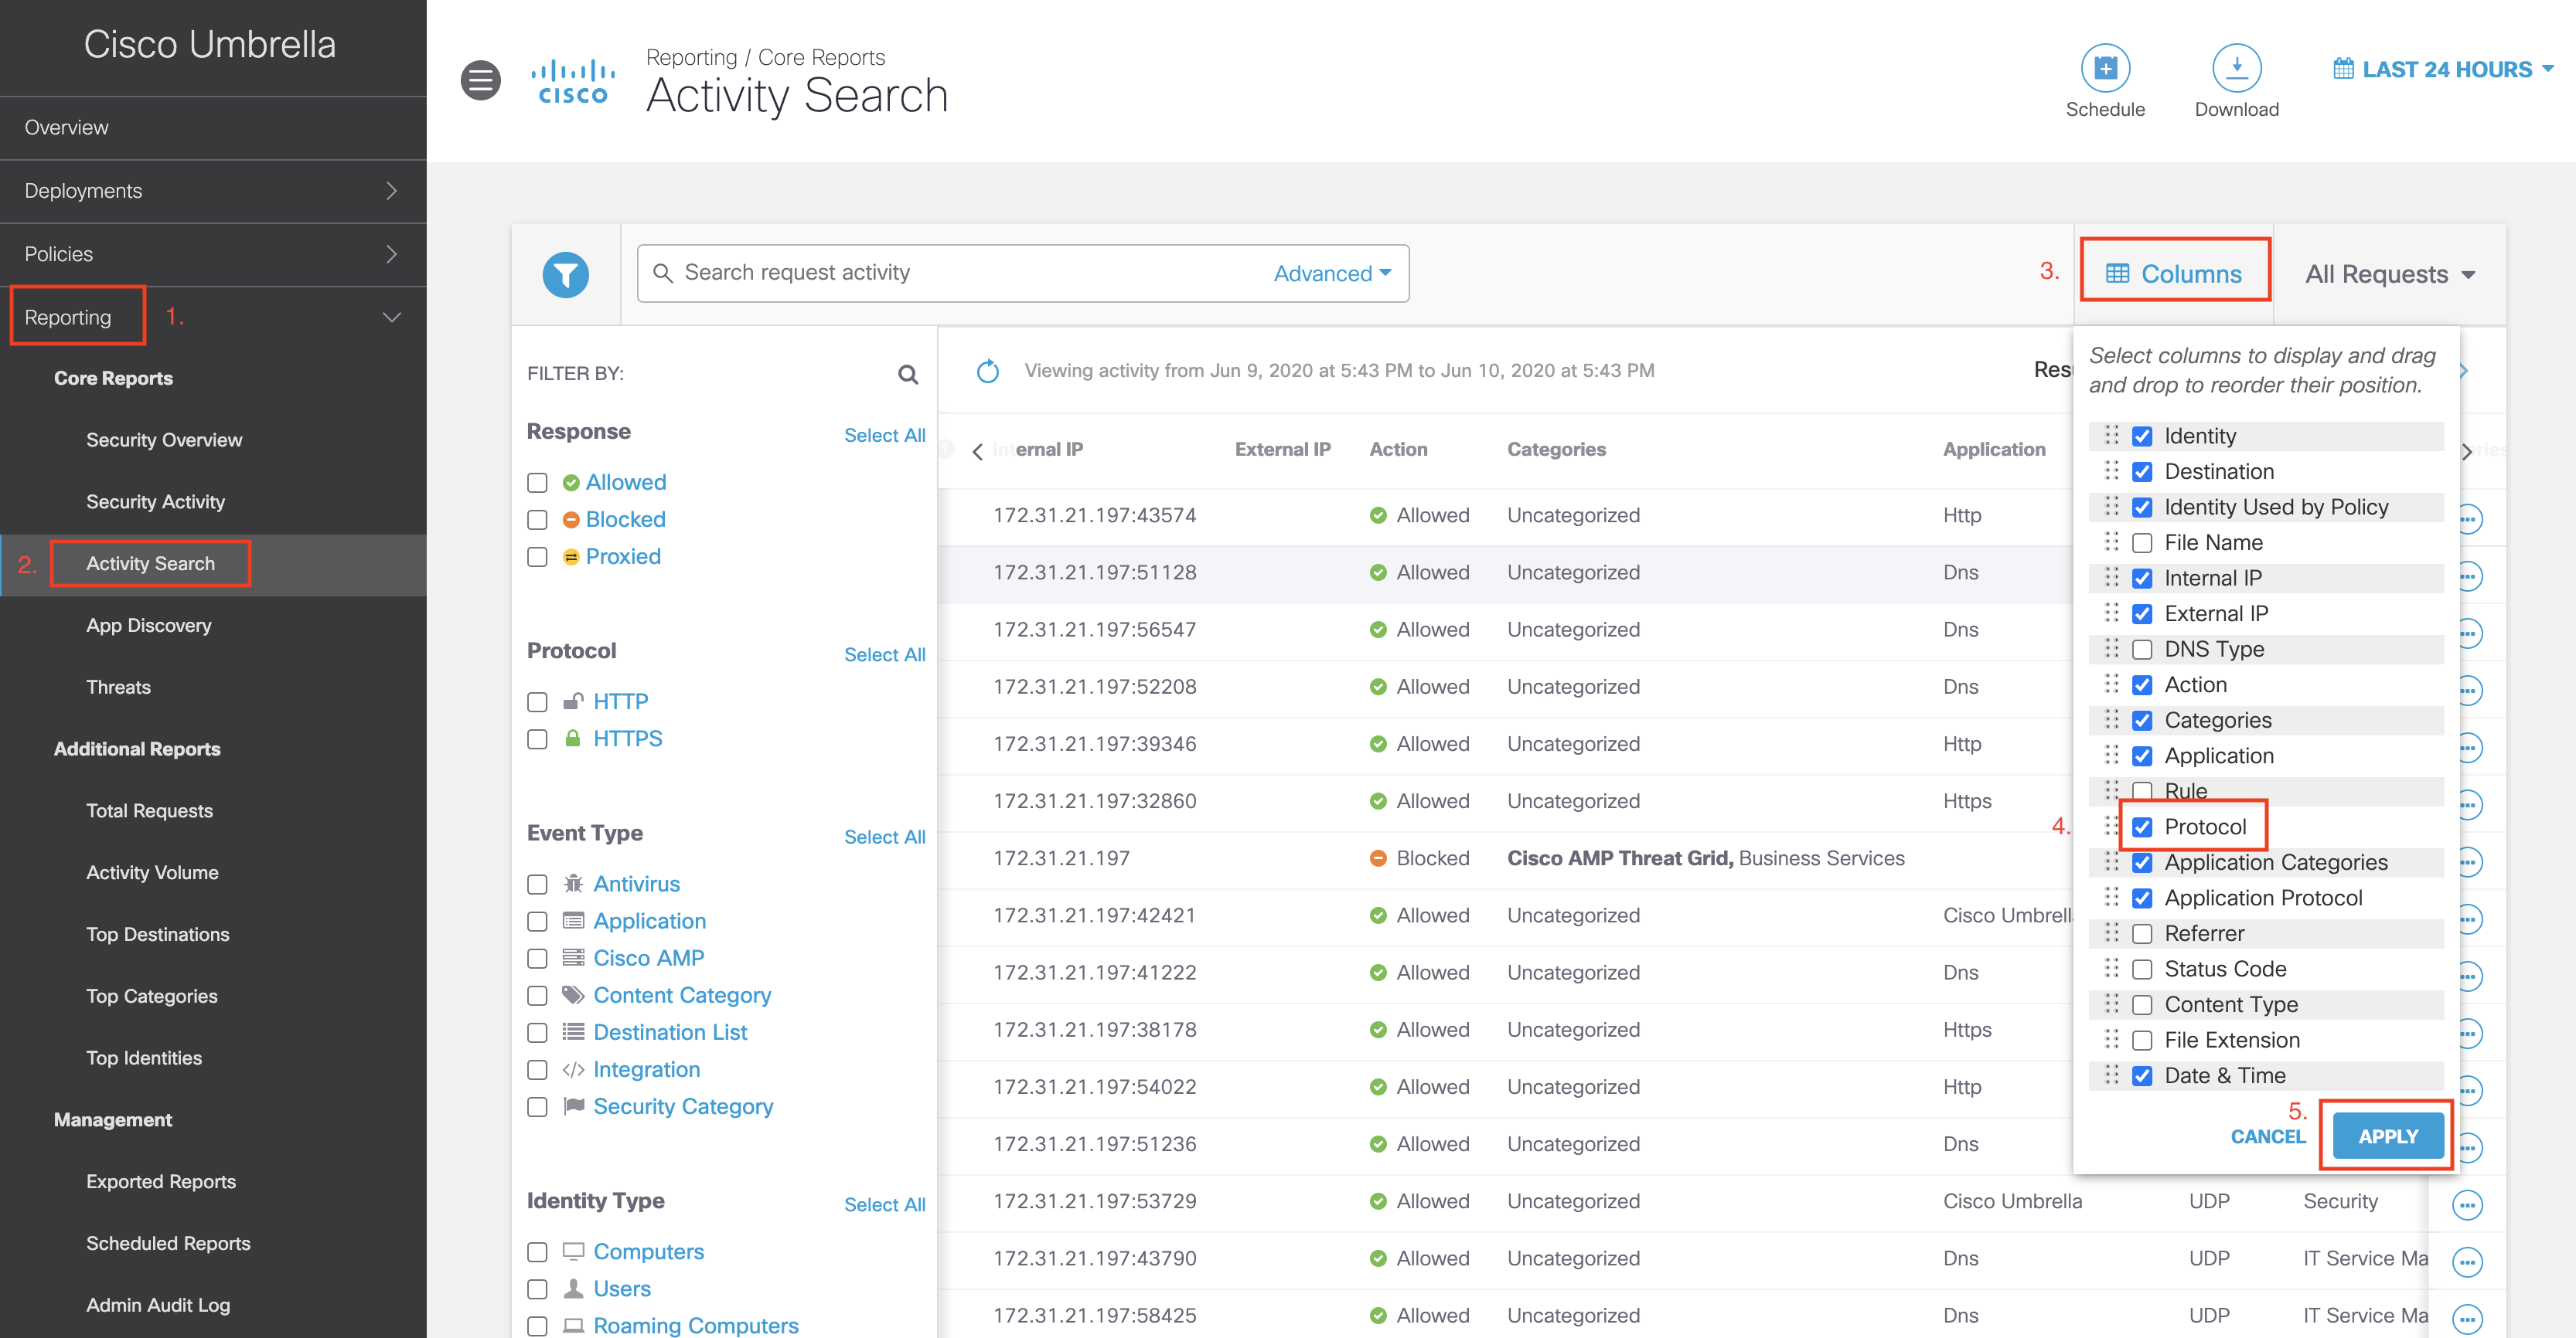This screenshot has width=2576, height=1338.
Task: Enable the File Name column checkbox
Action: pos(2141,542)
